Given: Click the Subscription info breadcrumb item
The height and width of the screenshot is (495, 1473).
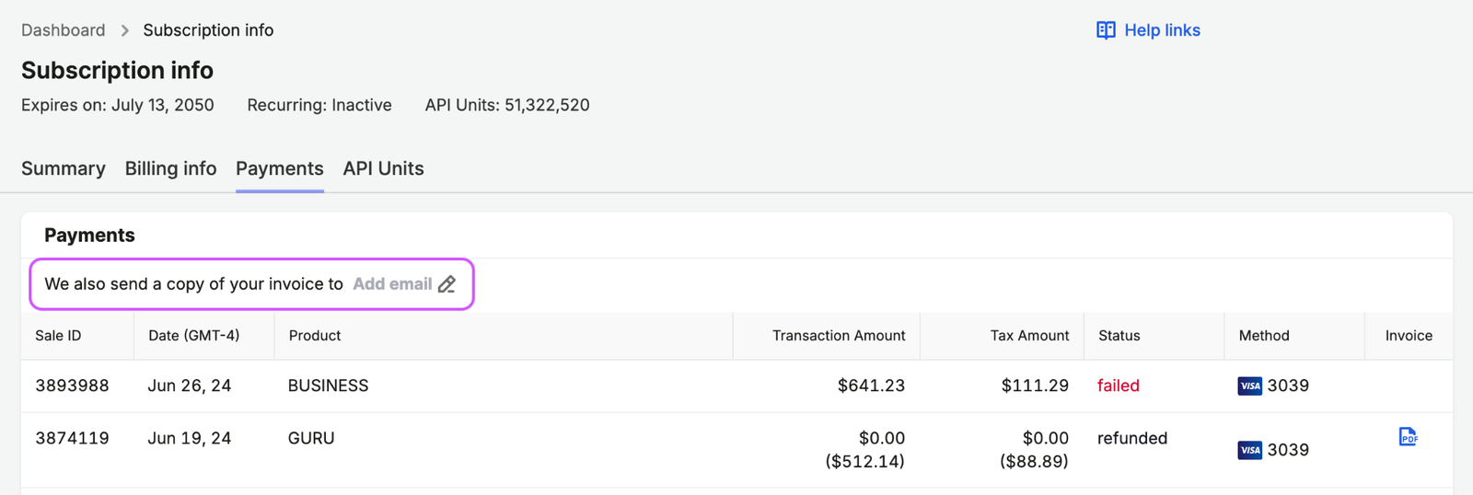Looking at the screenshot, I should pos(208,30).
